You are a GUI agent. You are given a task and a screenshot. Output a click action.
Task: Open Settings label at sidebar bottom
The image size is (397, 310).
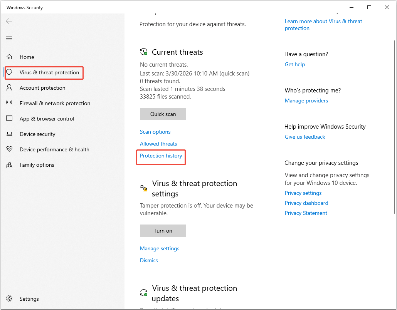click(x=29, y=299)
